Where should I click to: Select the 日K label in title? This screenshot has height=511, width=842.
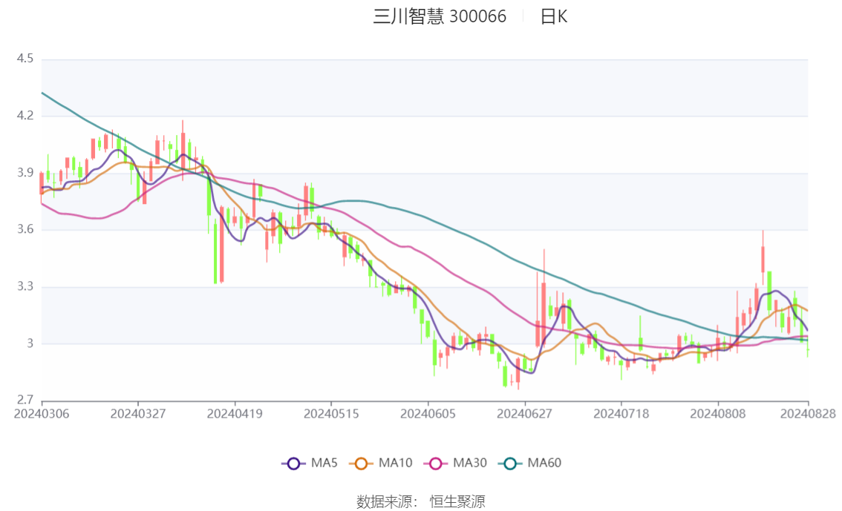coord(554,16)
